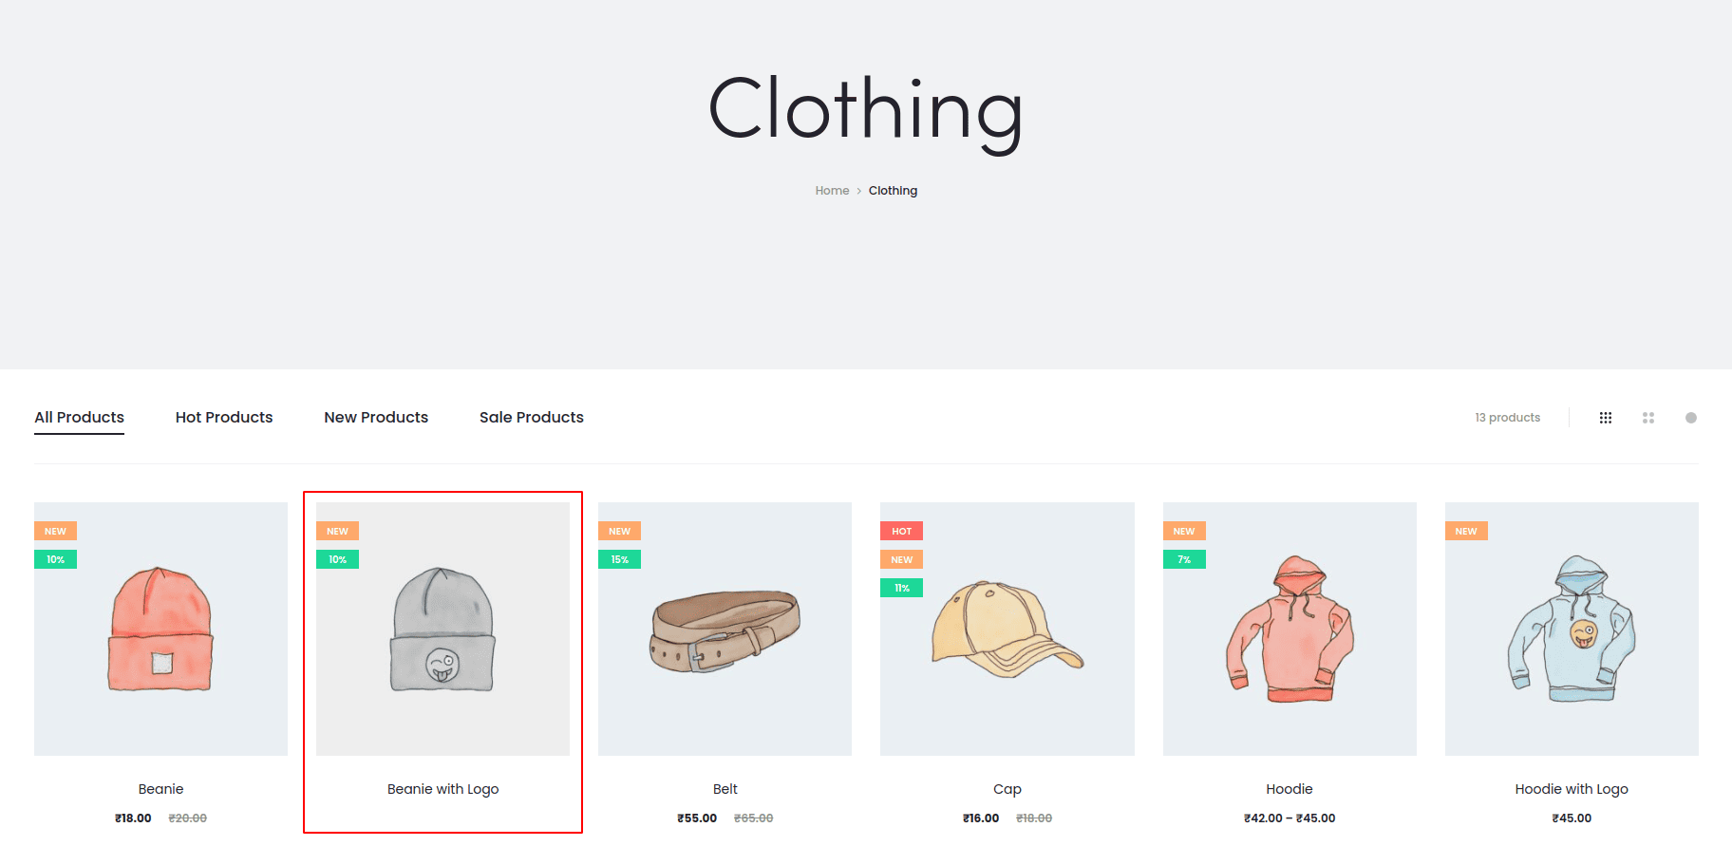Click the yellow Cap product image

click(x=1007, y=629)
